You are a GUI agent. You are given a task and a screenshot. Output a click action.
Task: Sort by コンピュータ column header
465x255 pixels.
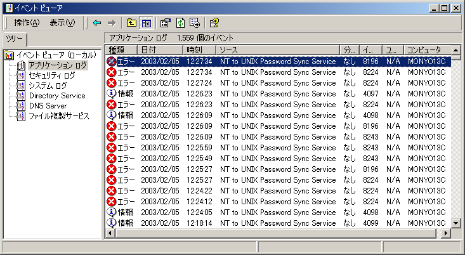pos(428,50)
